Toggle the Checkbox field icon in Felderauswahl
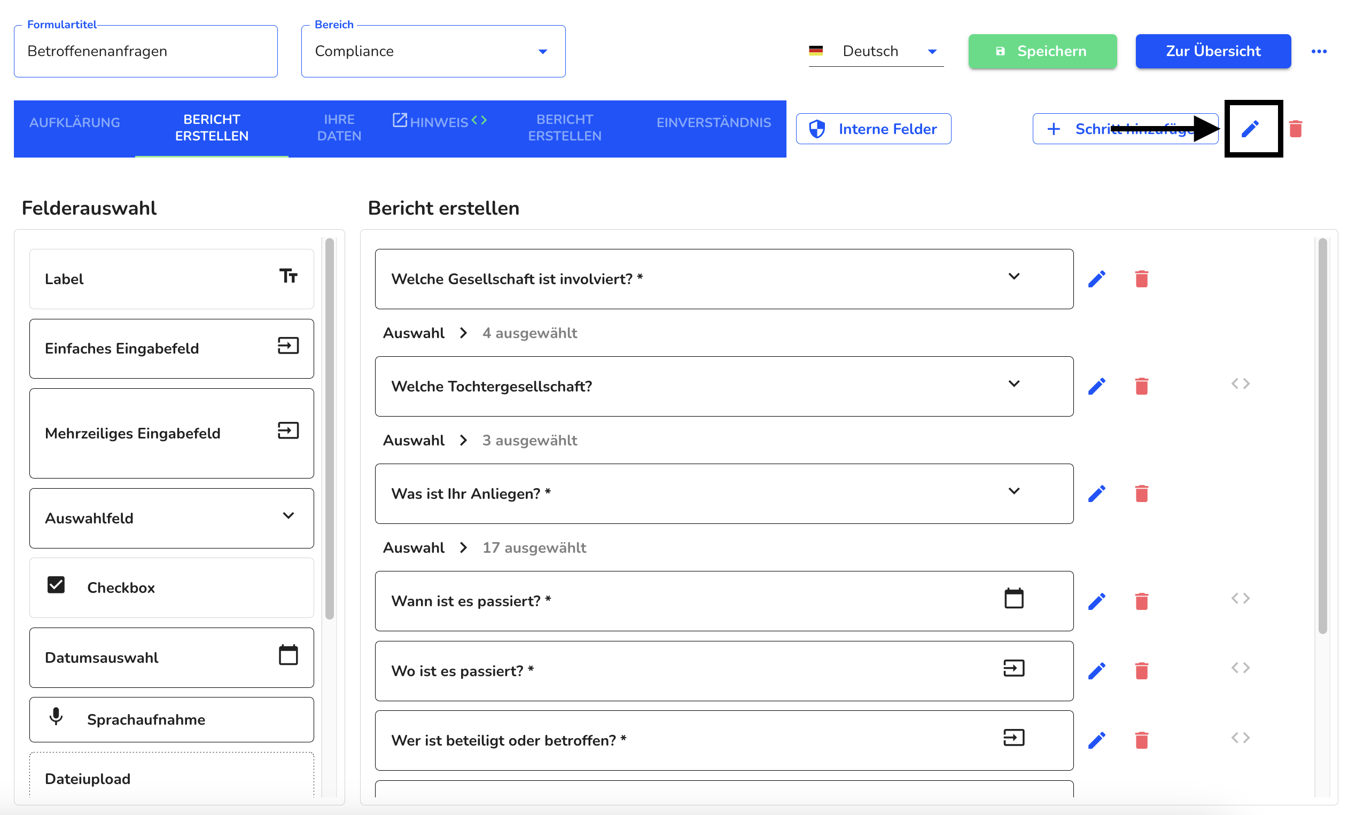The height and width of the screenshot is (815, 1356). (56, 585)
